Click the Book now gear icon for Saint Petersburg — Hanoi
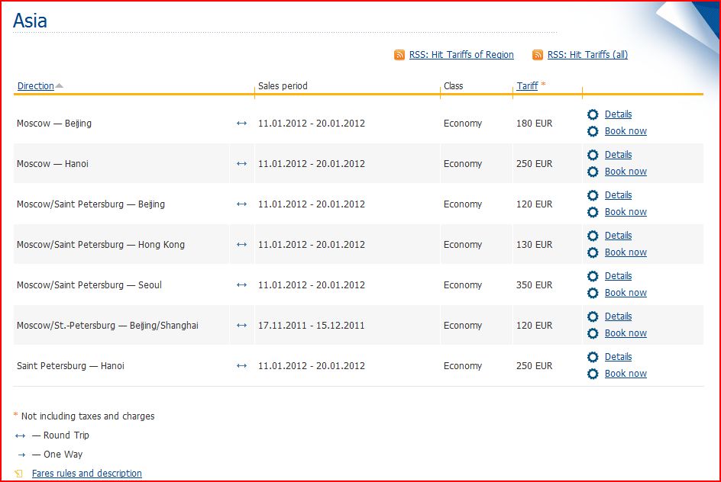The height and width of the screenshot is (482, 721). click(593, 374)
